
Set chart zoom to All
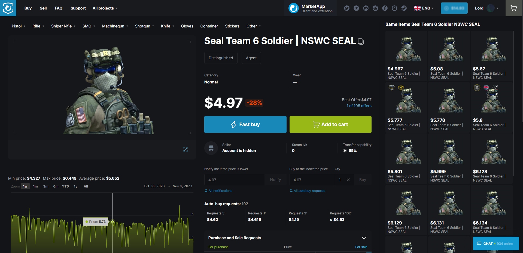tap(86, 186)
